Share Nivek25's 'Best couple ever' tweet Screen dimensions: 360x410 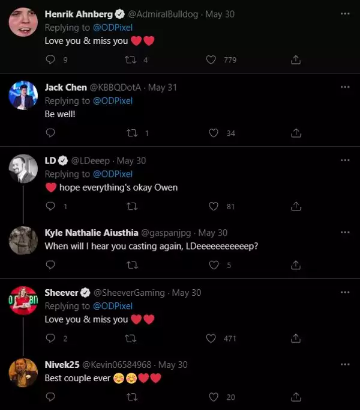pyautogui.click(x=295, y=397)
